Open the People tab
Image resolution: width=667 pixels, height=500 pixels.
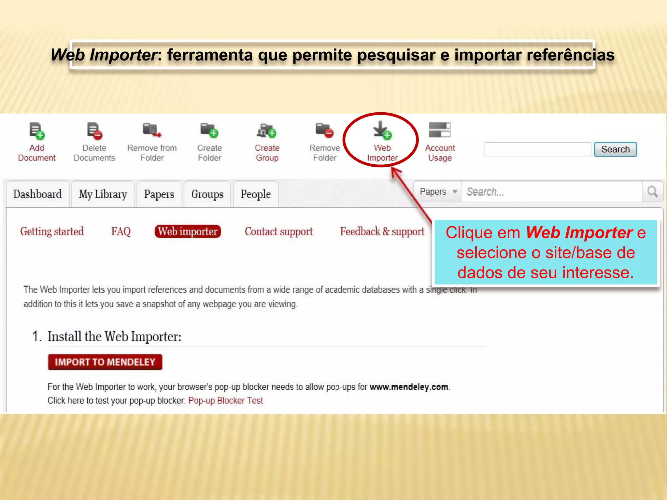point(256,194)
